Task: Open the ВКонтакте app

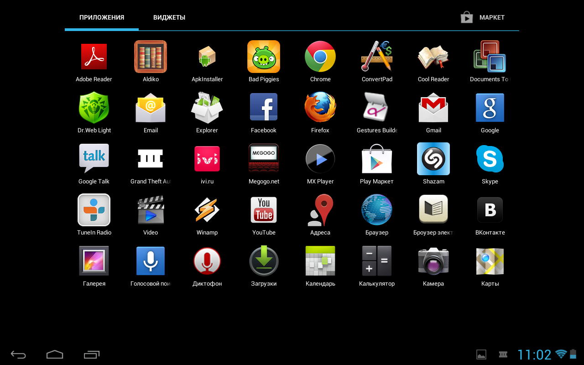Action: coord(490,210)
